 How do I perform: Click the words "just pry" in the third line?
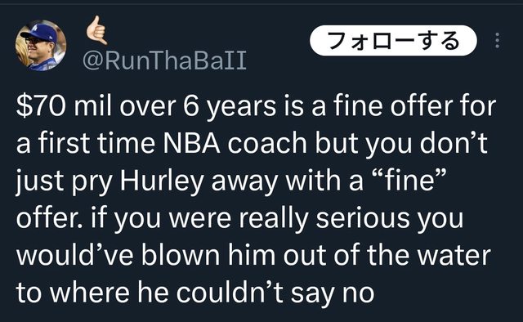[x=64, y=182]
